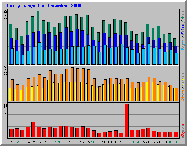
Task: Click the day 1 axis label
Action: pos(12,142)
